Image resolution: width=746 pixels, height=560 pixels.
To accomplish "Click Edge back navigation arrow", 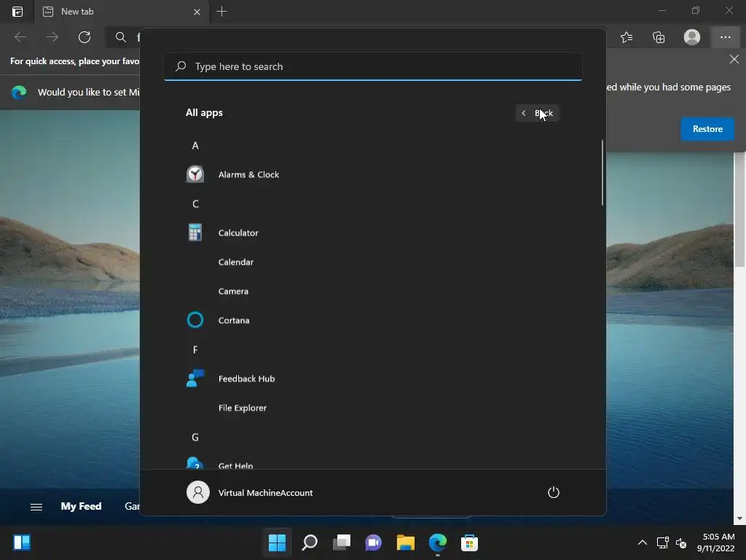I will tap(20, 37).
